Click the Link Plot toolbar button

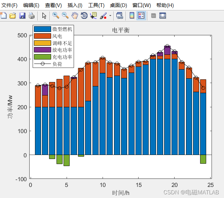(x=120, y=15)
